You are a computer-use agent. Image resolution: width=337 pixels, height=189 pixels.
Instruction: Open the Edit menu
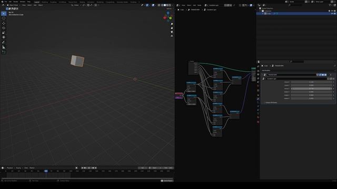[x=10, y=2]
